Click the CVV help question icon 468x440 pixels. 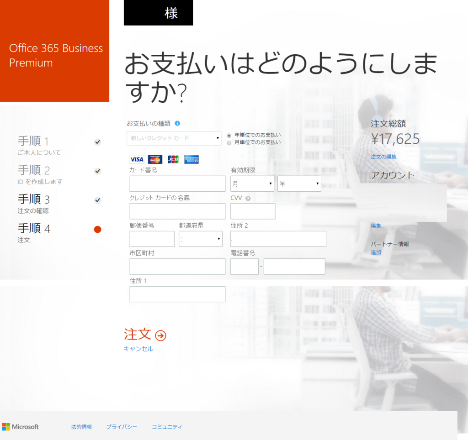248,198
